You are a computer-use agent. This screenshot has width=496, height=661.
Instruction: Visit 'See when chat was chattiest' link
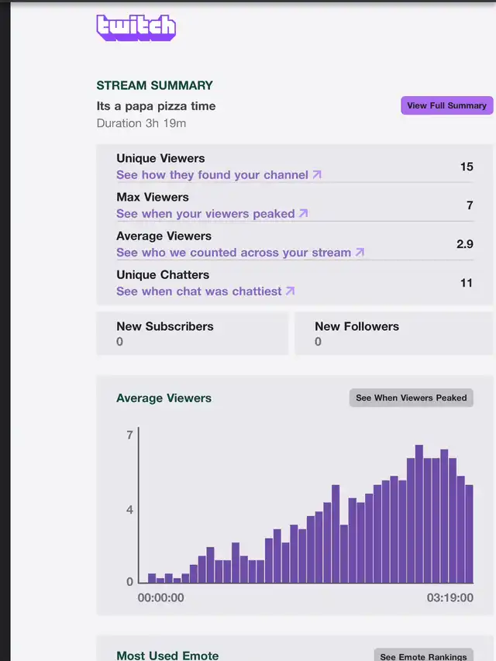[x=199, y=291]
